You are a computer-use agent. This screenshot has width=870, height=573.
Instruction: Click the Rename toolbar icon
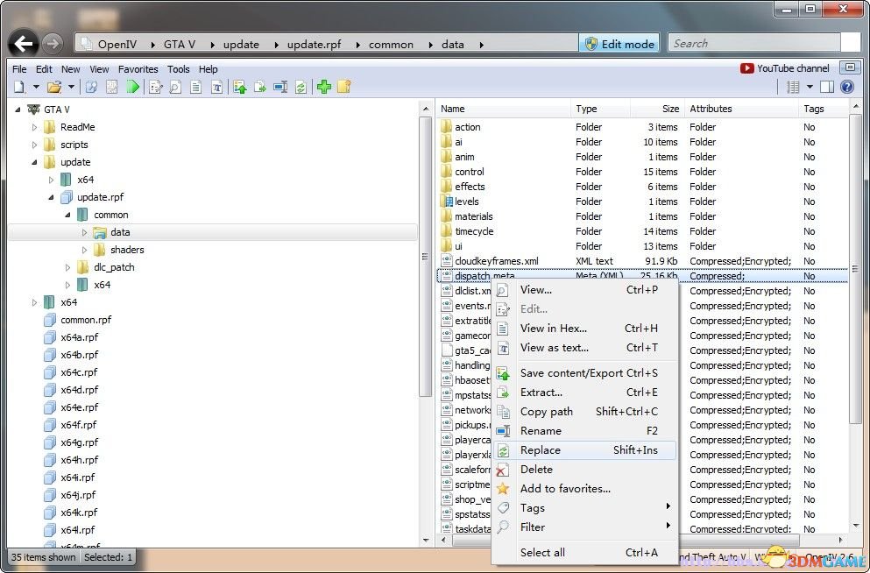tap(280, 87)
